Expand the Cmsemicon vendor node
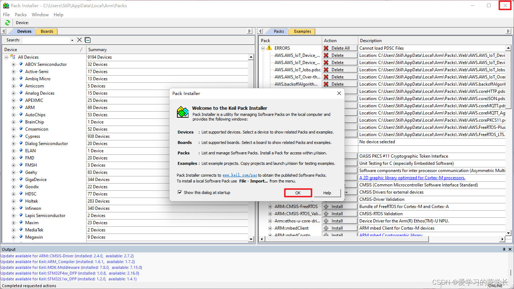 14,129
